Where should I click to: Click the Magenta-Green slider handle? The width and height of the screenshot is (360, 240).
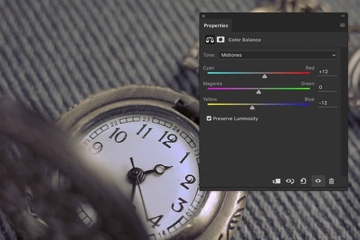pyautogui.click(x=259, y=91)
